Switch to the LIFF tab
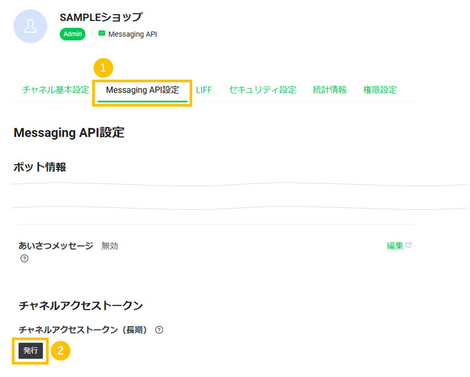 tap(204, 89)
